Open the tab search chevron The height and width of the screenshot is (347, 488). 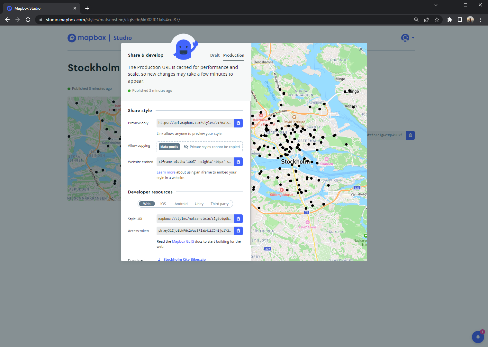pyautogui.click(x=436, y=5)
